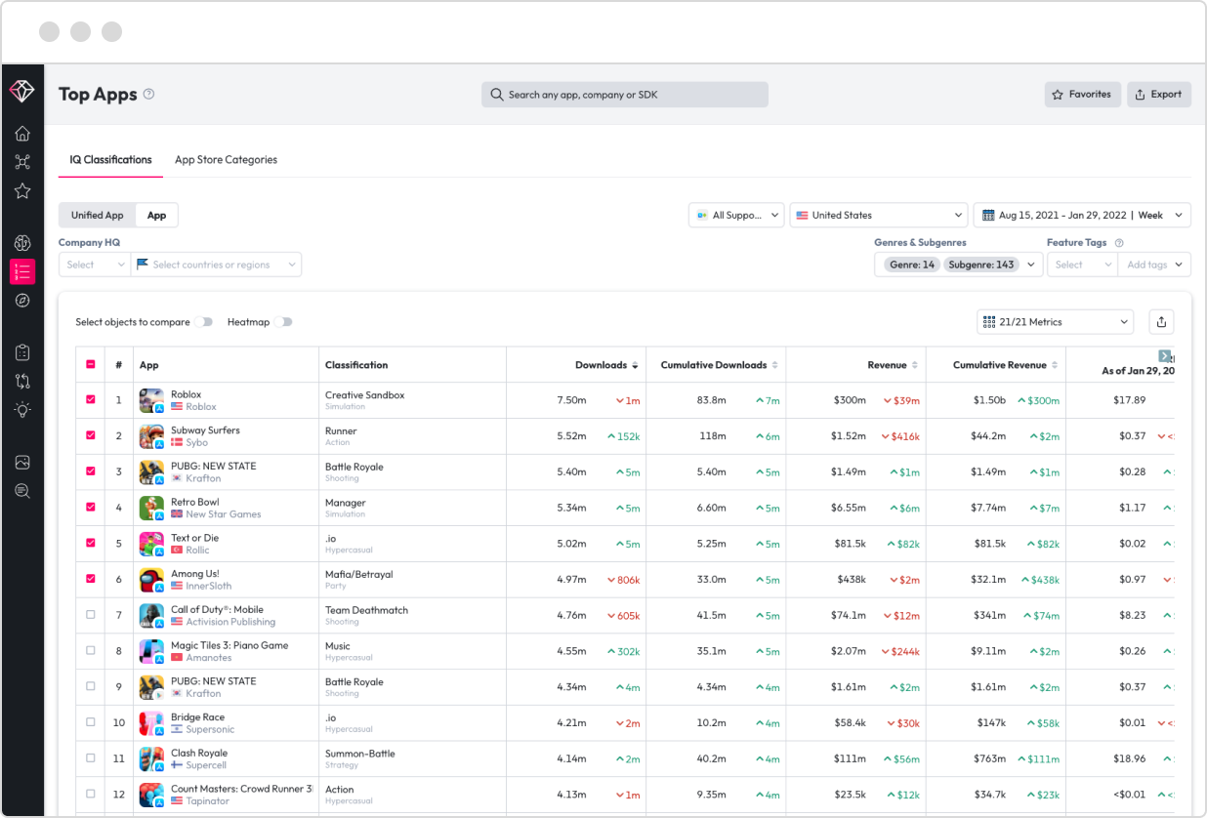Check the Call of Duty: Mobile row checkbox

(91, 615)
